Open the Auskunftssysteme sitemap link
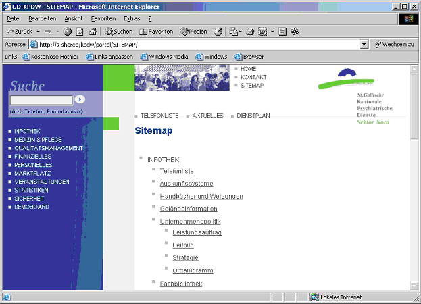Image resolution: width=421 pixels, height=304 pixels. tap(187, 184)
